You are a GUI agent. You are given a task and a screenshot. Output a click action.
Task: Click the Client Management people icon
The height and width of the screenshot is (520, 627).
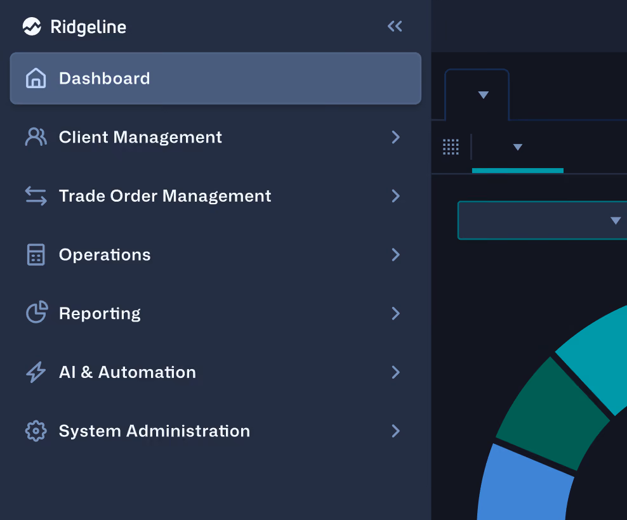[36, 137]
